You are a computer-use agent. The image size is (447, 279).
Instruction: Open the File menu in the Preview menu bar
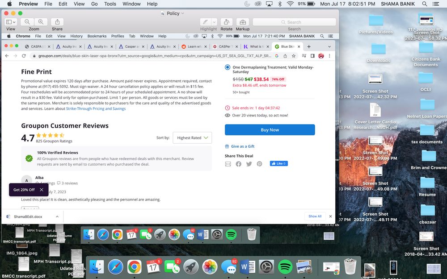pyautogui.click(x=48, y=4)
